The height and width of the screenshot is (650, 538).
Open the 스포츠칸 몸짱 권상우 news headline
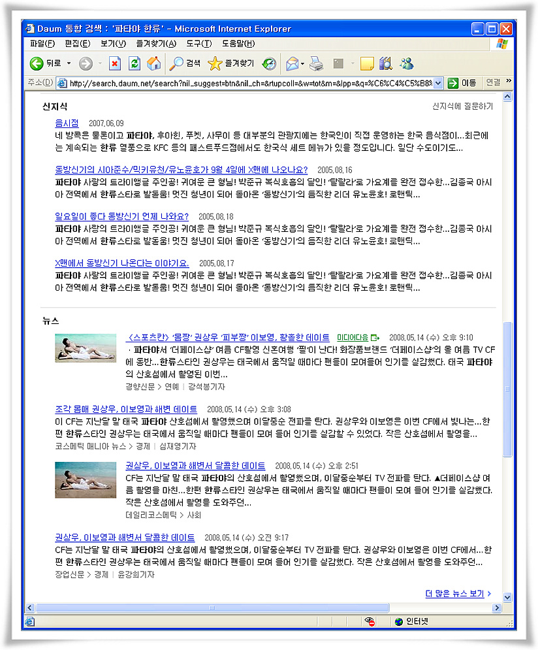[228, 338]
